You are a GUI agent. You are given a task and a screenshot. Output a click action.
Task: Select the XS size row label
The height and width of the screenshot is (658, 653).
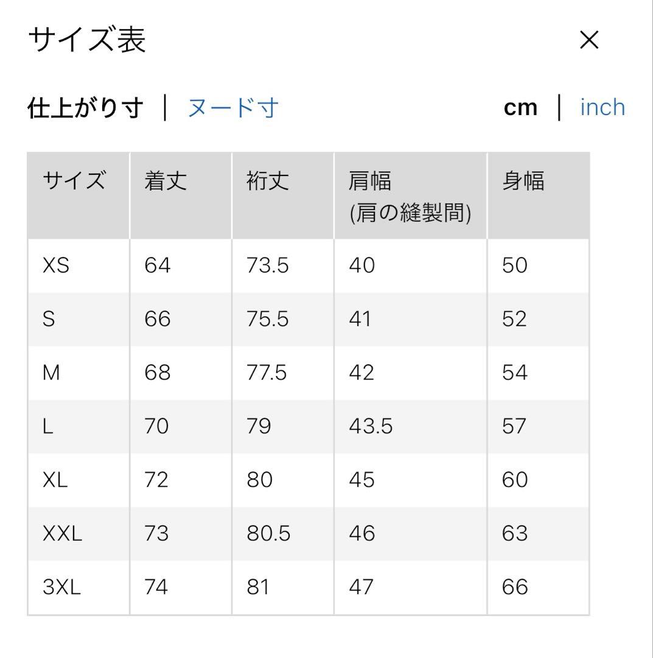pos(56,265)
